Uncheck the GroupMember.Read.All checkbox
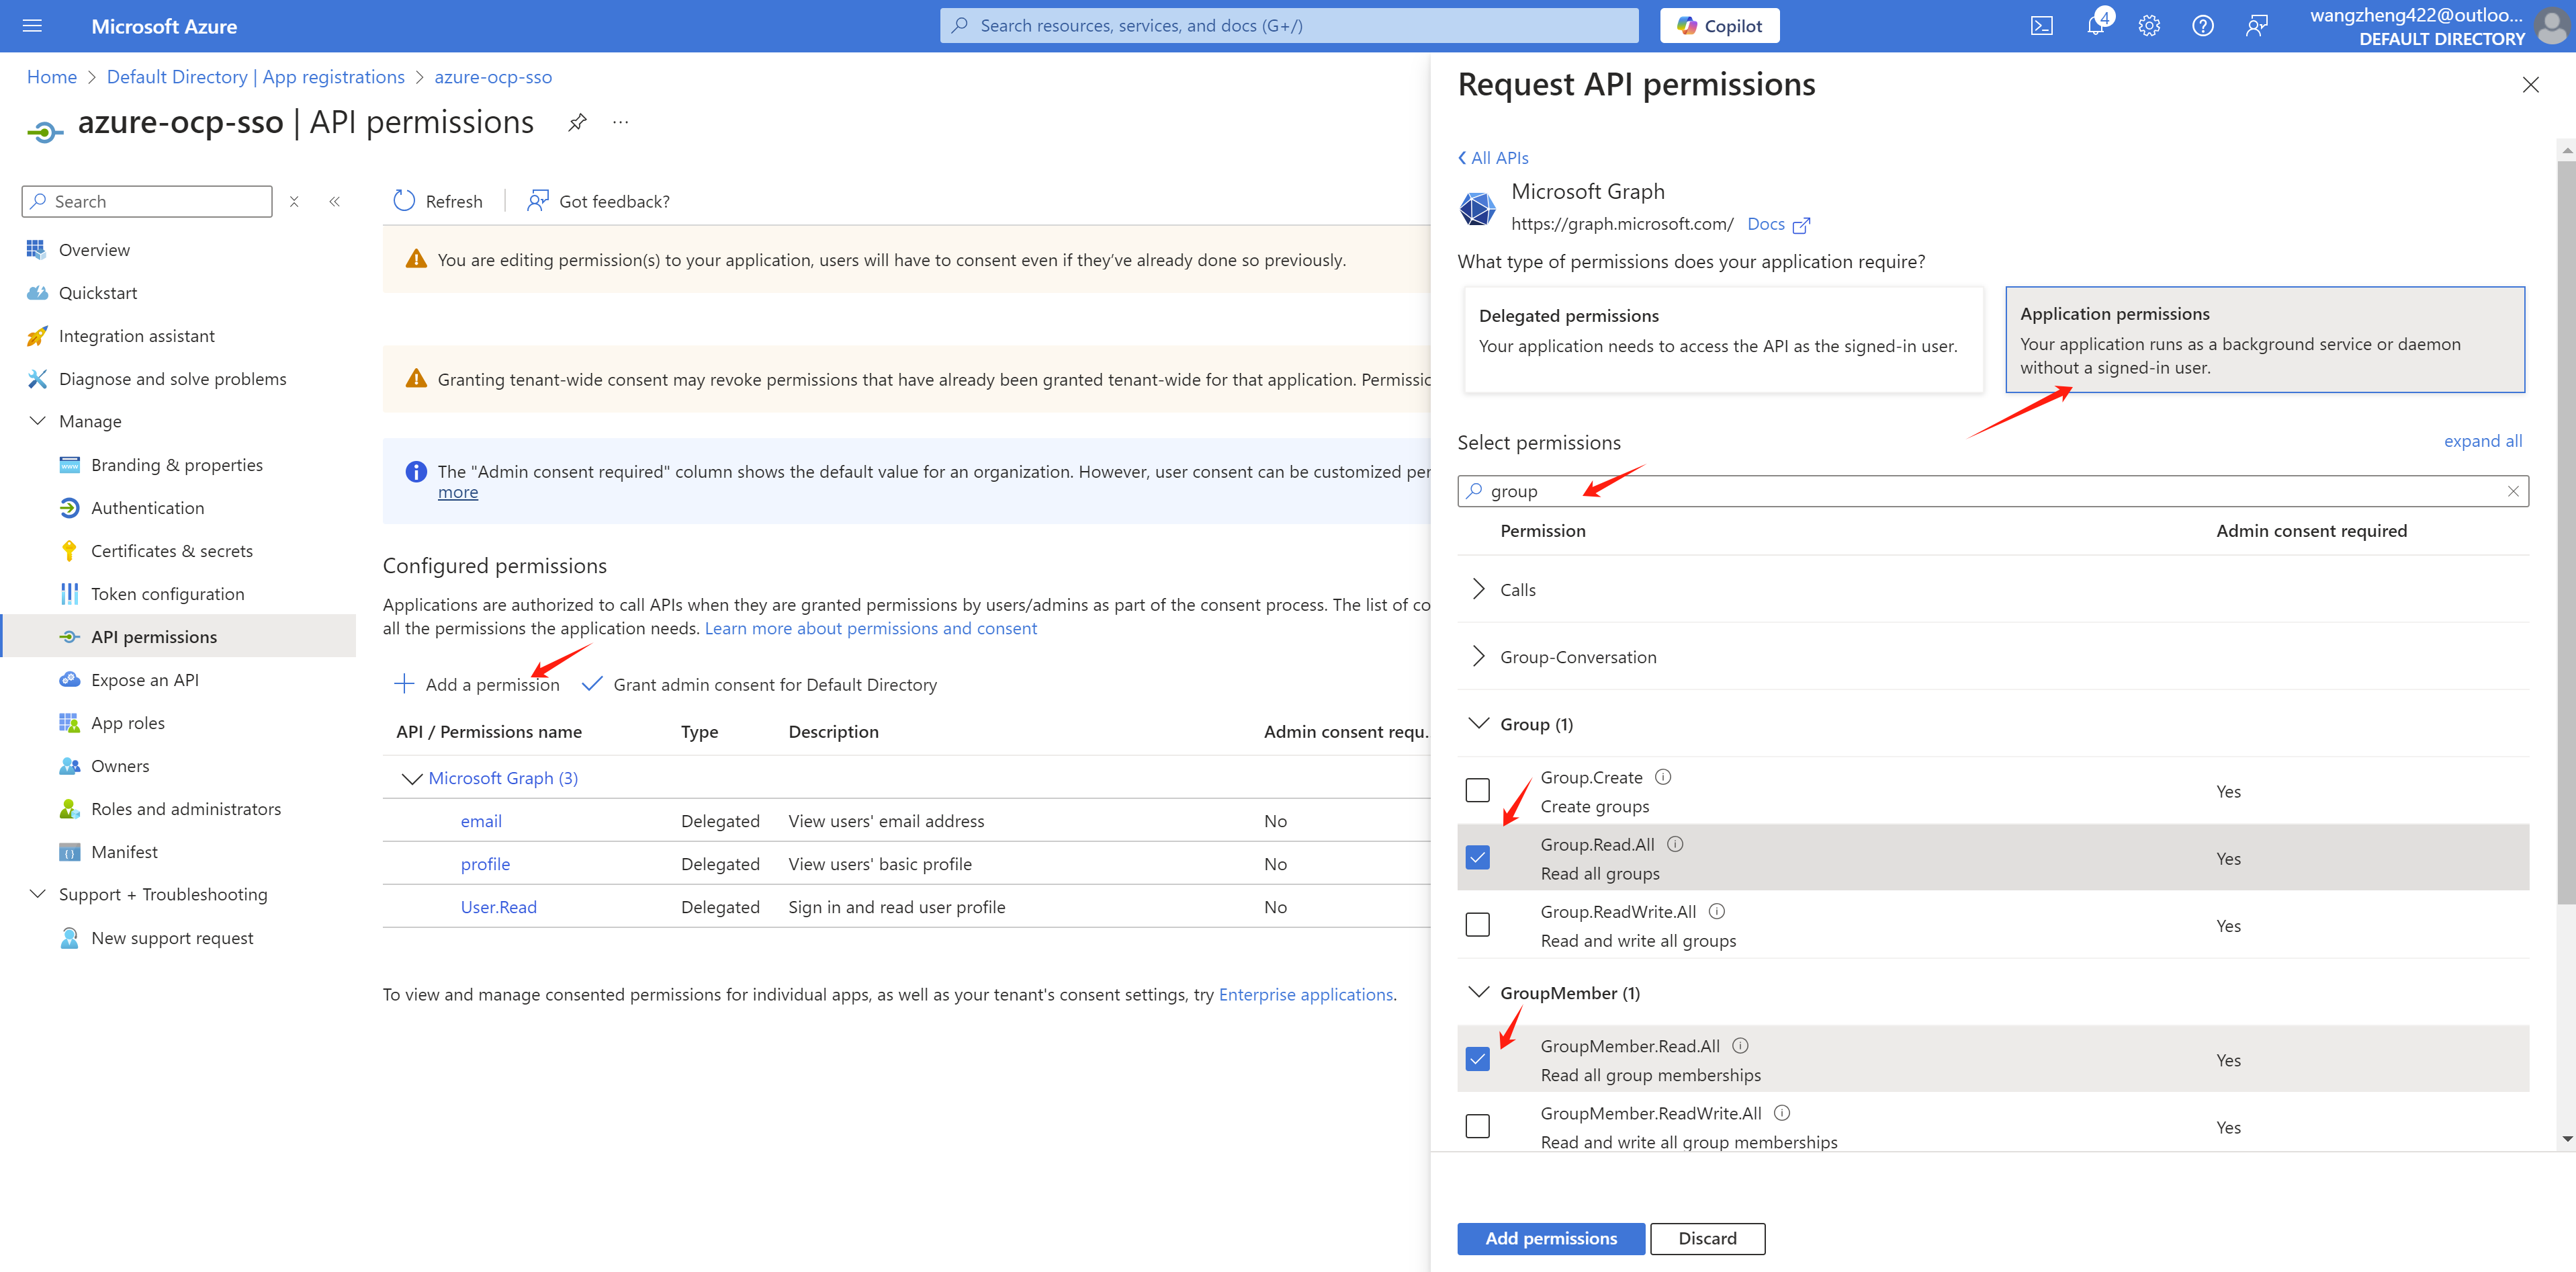This screenshot has width=2576, height=1272. 1477,1059
